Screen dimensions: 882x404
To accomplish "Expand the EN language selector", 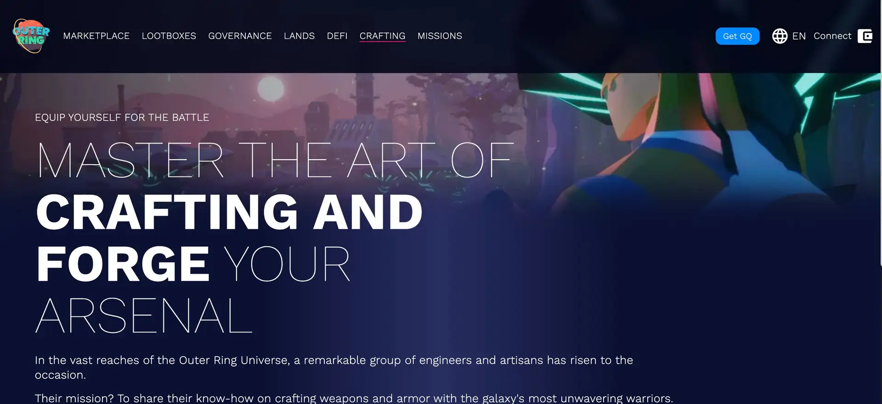I will 799,36.
